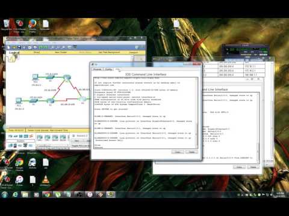Open Chrome from the taskbar
Viewport: 289px width, 216px height.
pyautogui.click(x=47, y=194)
